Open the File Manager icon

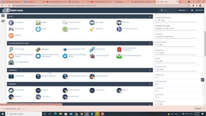coord(11,23)
